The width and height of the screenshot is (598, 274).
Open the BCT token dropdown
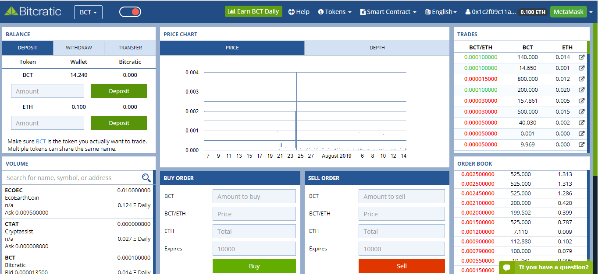[88, 12]
